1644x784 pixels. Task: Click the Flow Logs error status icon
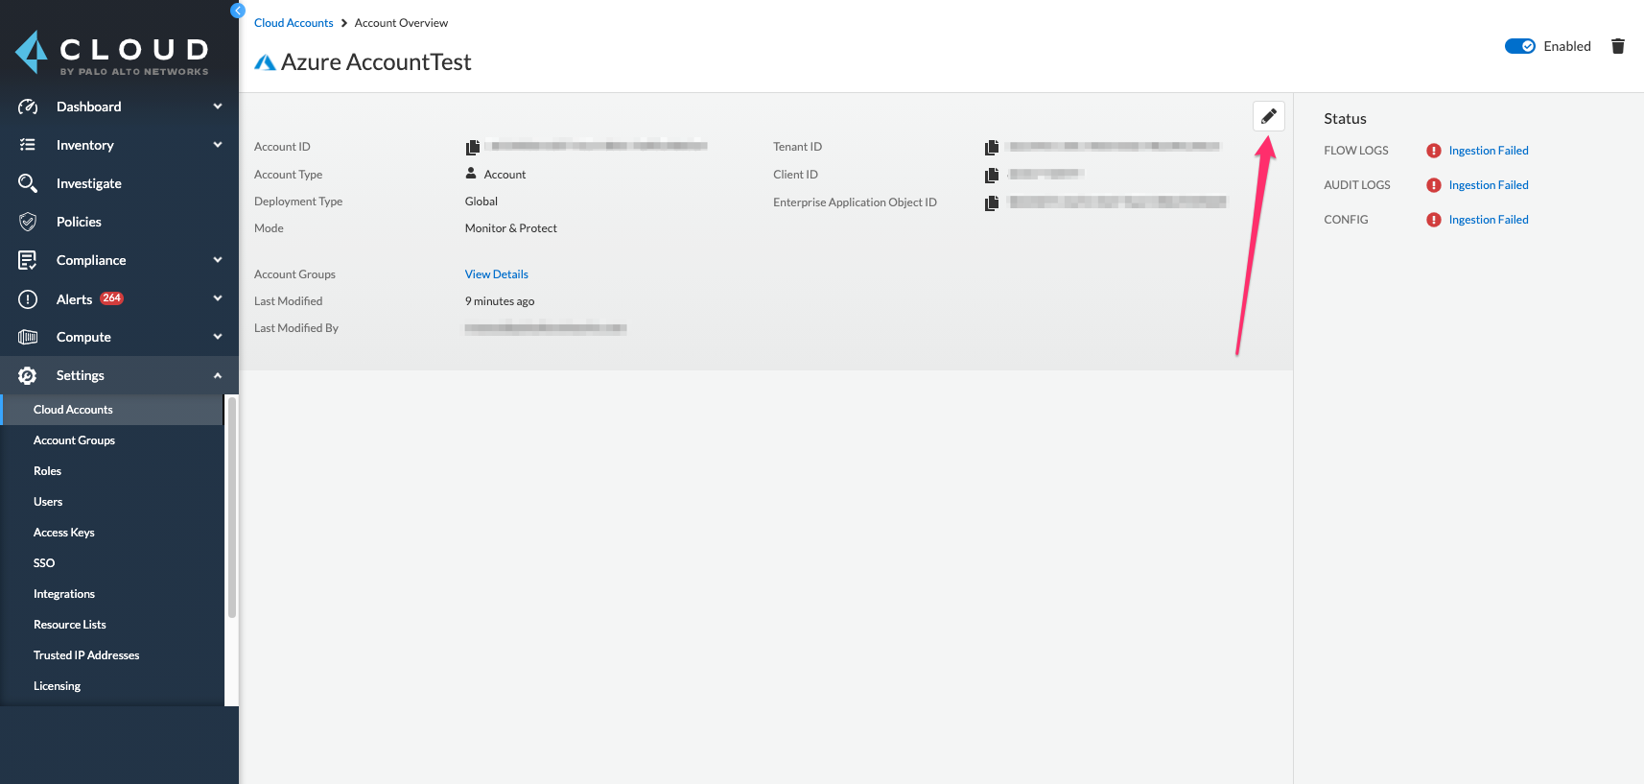click(x=1433, y=151)
